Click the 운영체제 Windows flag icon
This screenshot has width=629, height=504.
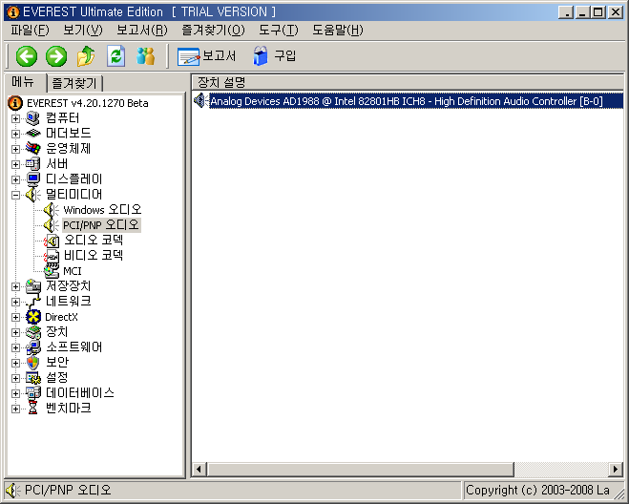(32, 149)
